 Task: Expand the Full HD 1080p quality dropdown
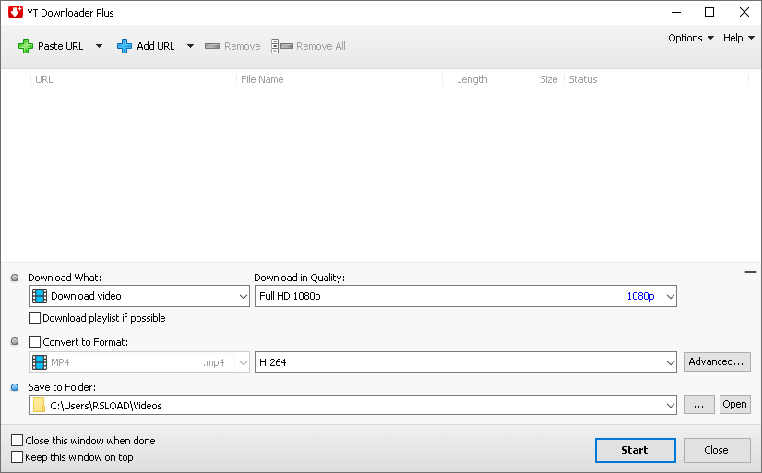tap(670, 296)
